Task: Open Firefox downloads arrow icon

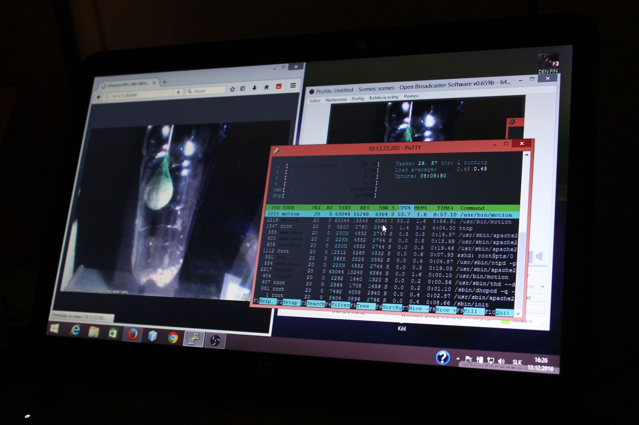Action: 254,88
